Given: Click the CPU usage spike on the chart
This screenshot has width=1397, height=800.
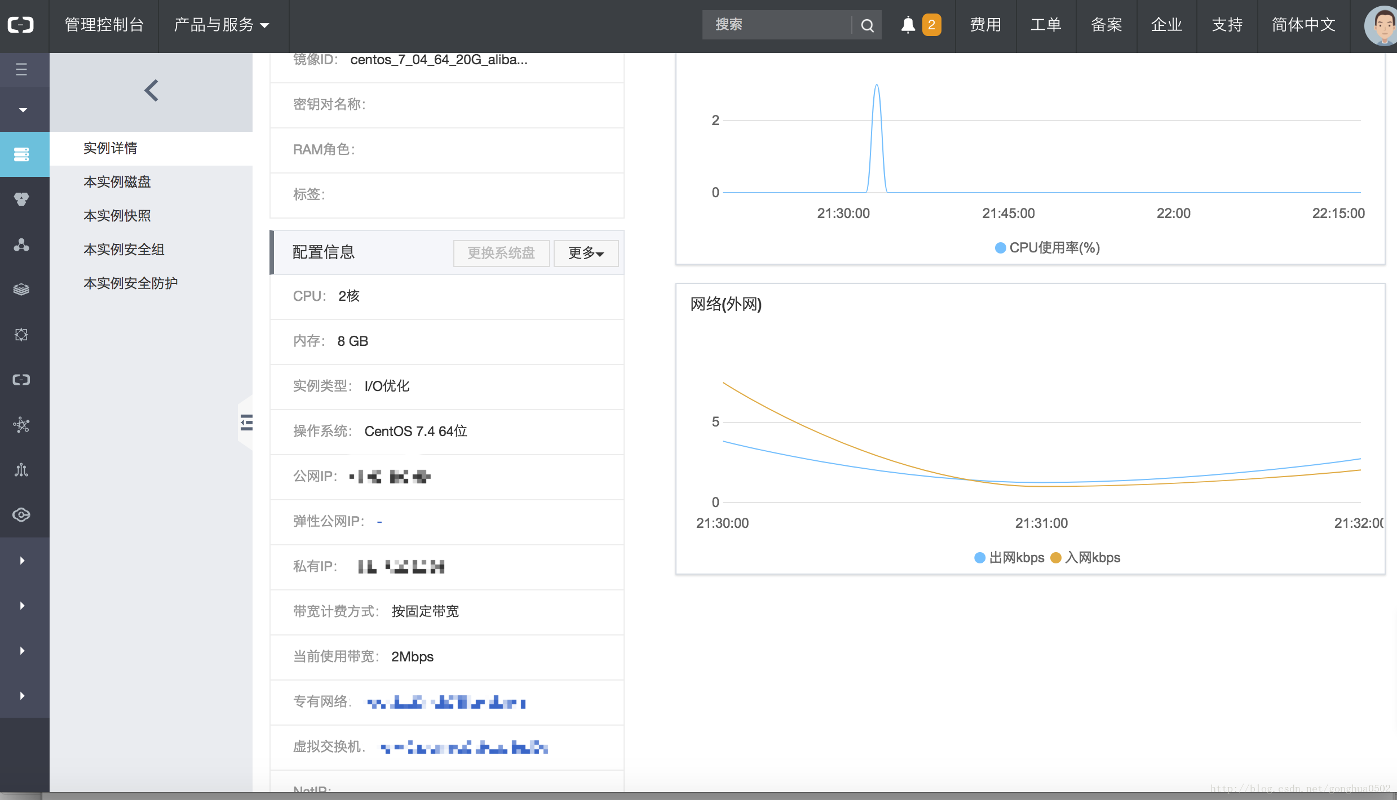Looking at the screenshot, I should [x=877, y=138].
